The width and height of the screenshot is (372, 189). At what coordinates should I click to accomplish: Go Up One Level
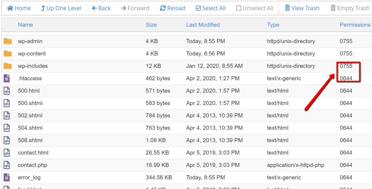[61, 8]
